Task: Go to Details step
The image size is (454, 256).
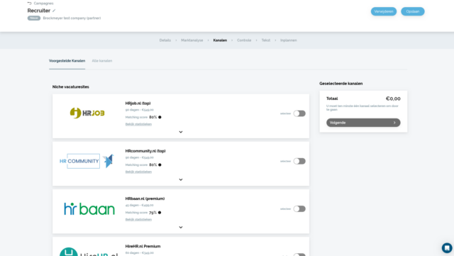Action: coord(165,40)
